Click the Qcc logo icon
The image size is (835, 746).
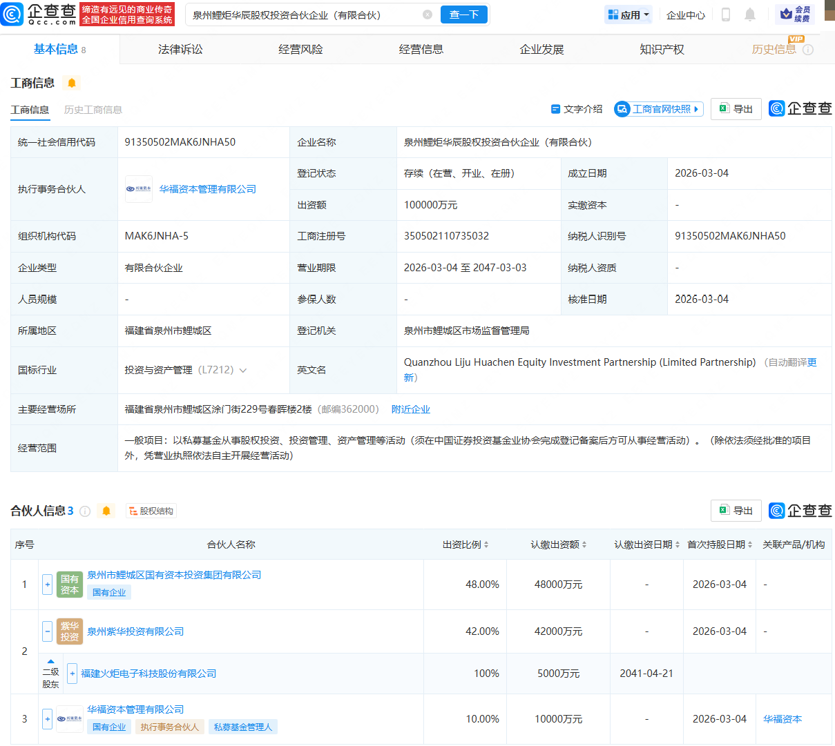[x=12, y=14]
